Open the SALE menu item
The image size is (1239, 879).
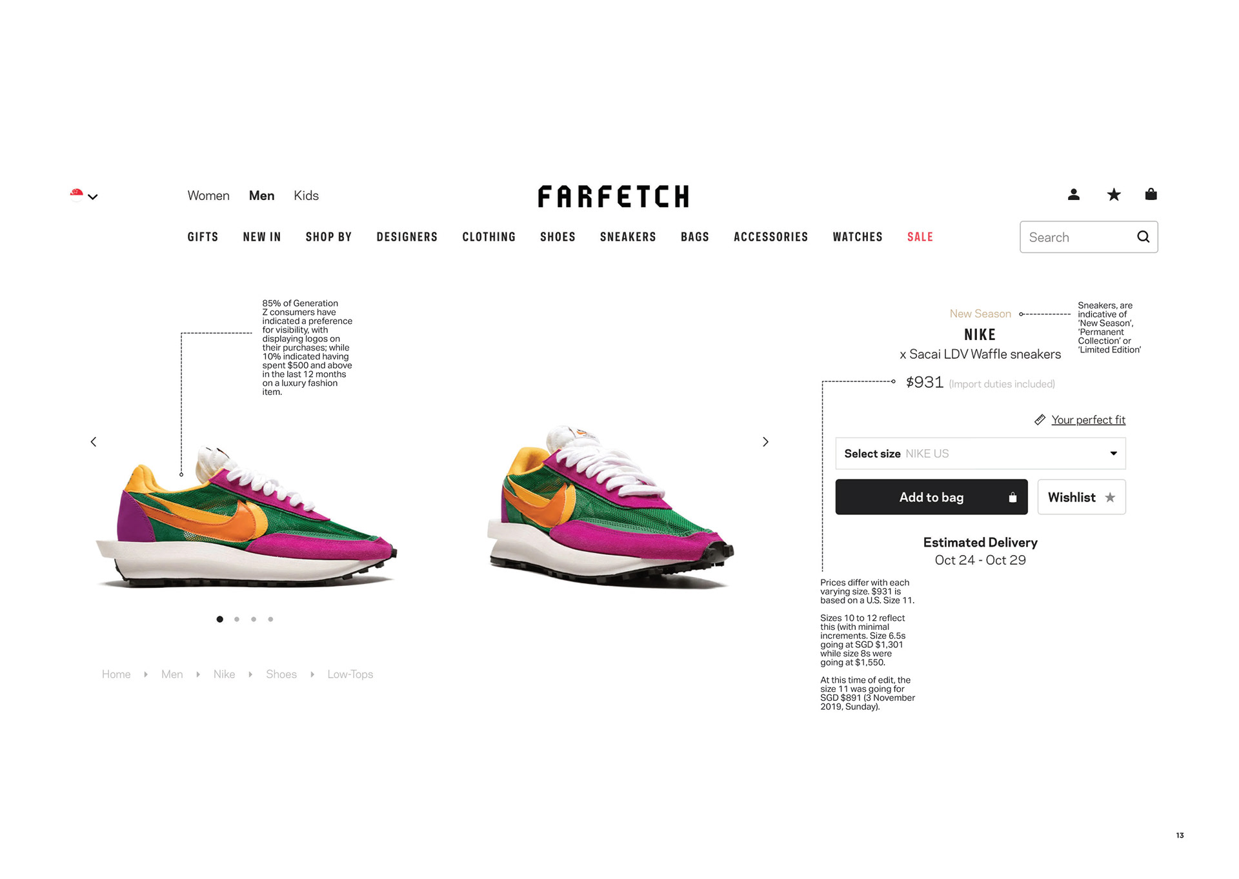click(x=920, y=237)
